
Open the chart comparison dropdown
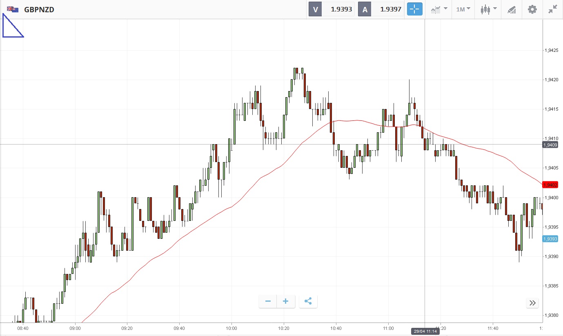[439, 9]
